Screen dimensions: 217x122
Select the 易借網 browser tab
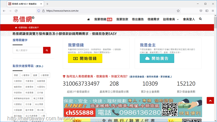pyautogui.click(x=25, y=4)
